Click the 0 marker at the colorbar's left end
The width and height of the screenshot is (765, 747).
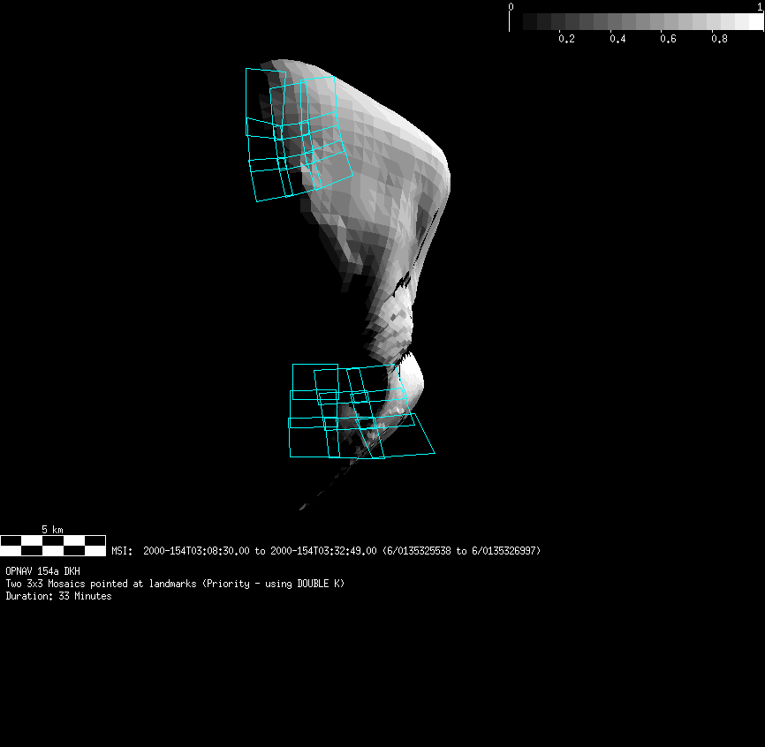[511, 7]
